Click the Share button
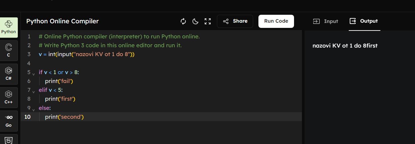This screenshot has width=415, height=144. click(235, 21)
